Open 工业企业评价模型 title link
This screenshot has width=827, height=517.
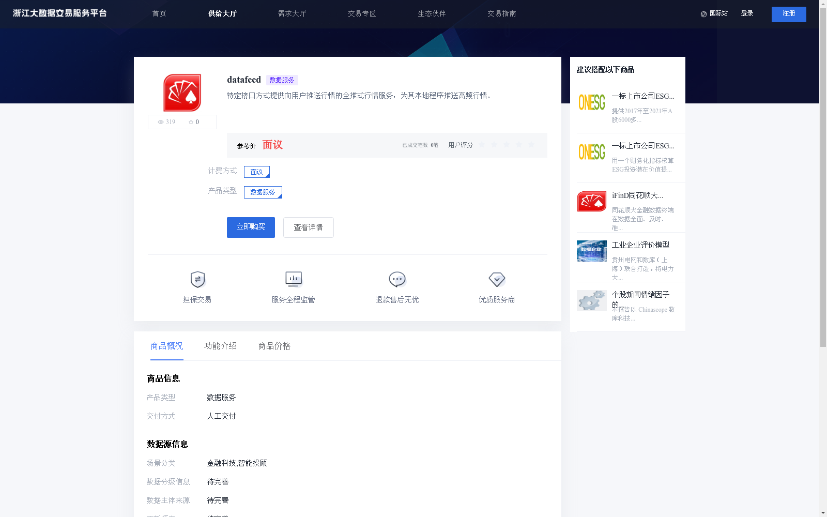coord(640,245)
